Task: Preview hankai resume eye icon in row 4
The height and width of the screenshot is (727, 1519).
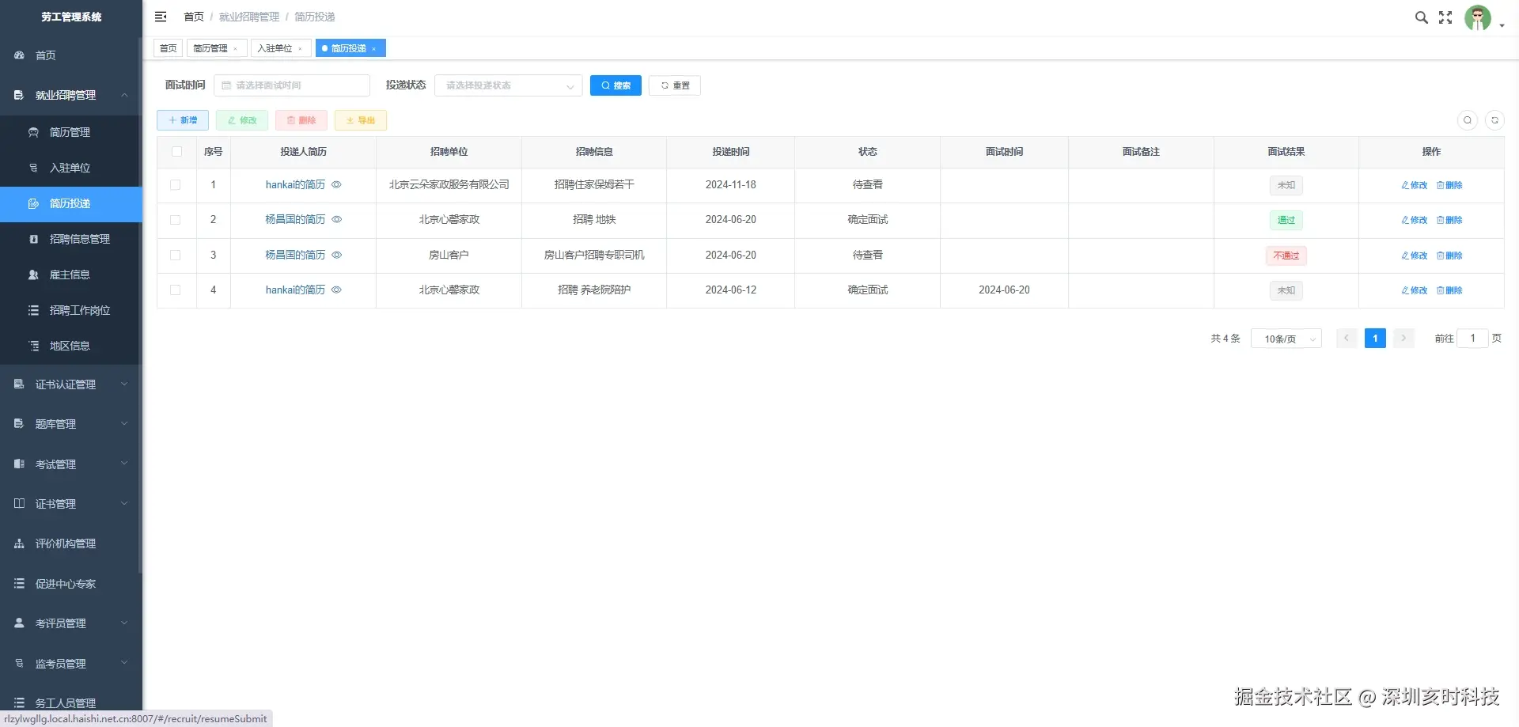Action: click(x=336, y=290)
